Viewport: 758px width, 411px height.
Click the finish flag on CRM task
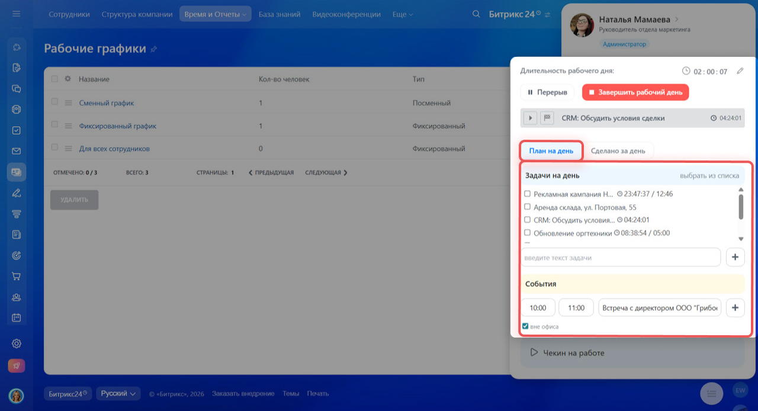coord(547,118)
